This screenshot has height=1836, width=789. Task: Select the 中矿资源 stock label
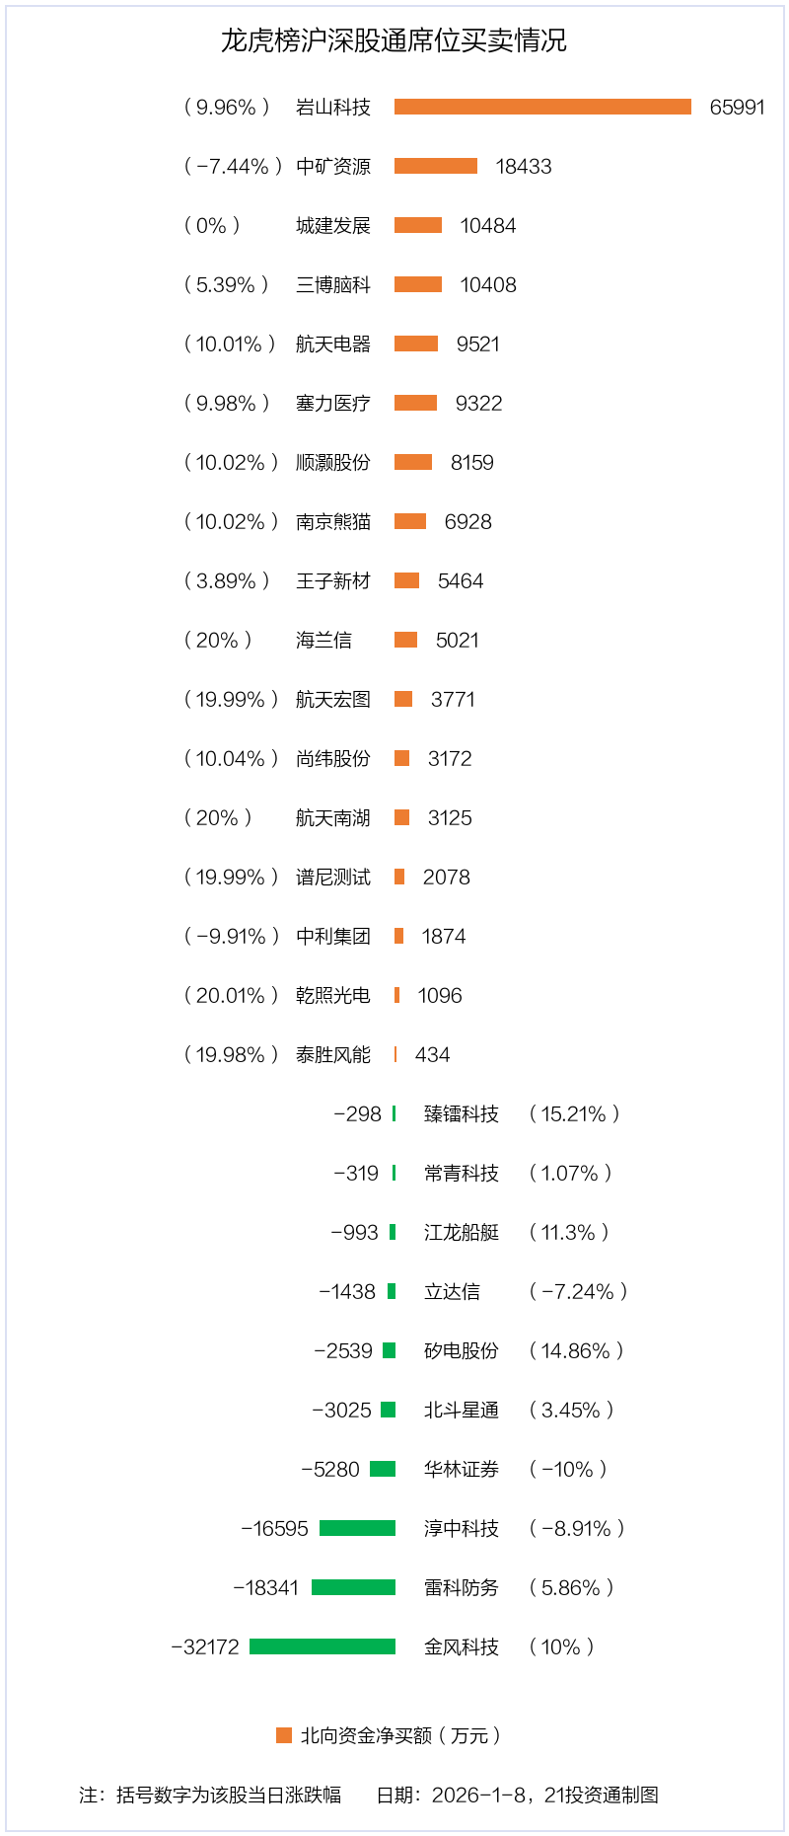click(333, 166)
